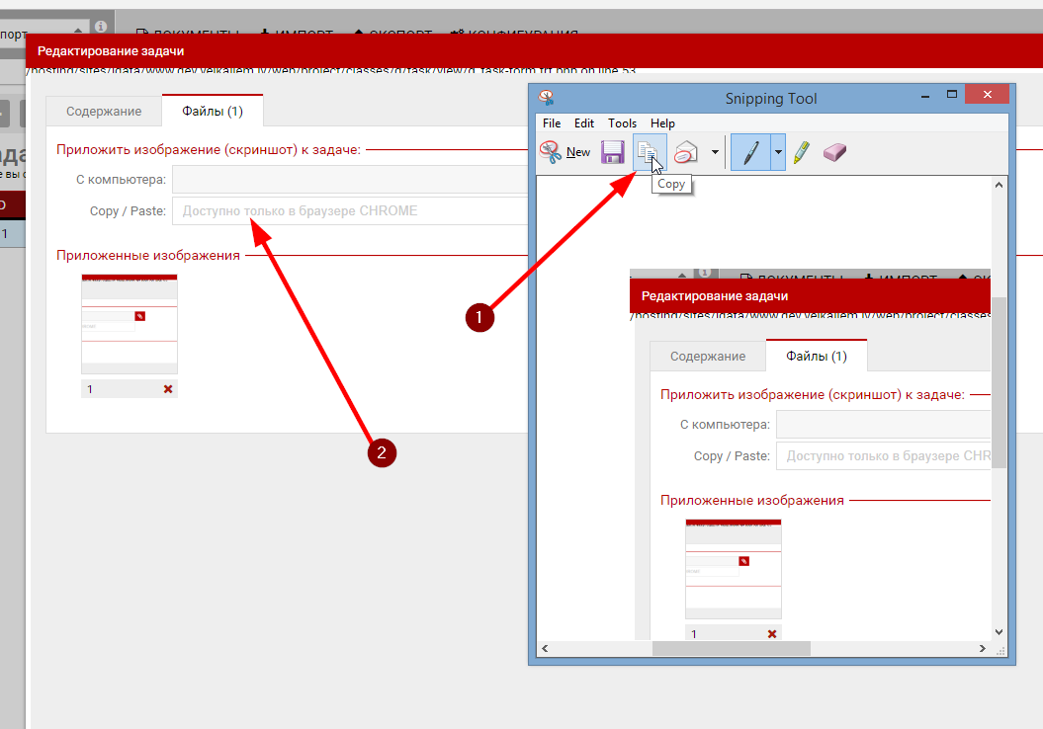Open the Tools menu in Snipping Tool
The image size is (1043, 729).
[622, 123]
